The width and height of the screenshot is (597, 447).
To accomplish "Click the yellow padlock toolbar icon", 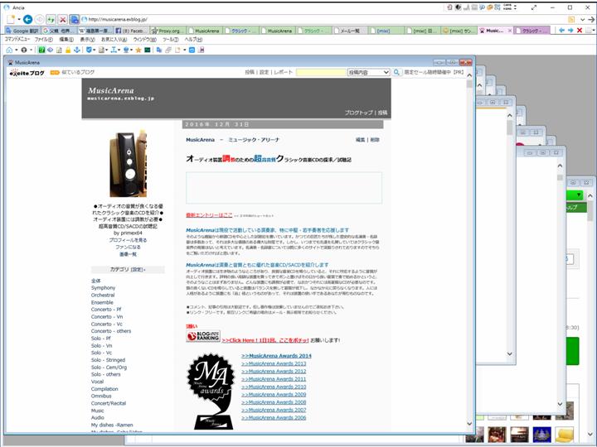I will pyautogui.click(x=68, y=50).
